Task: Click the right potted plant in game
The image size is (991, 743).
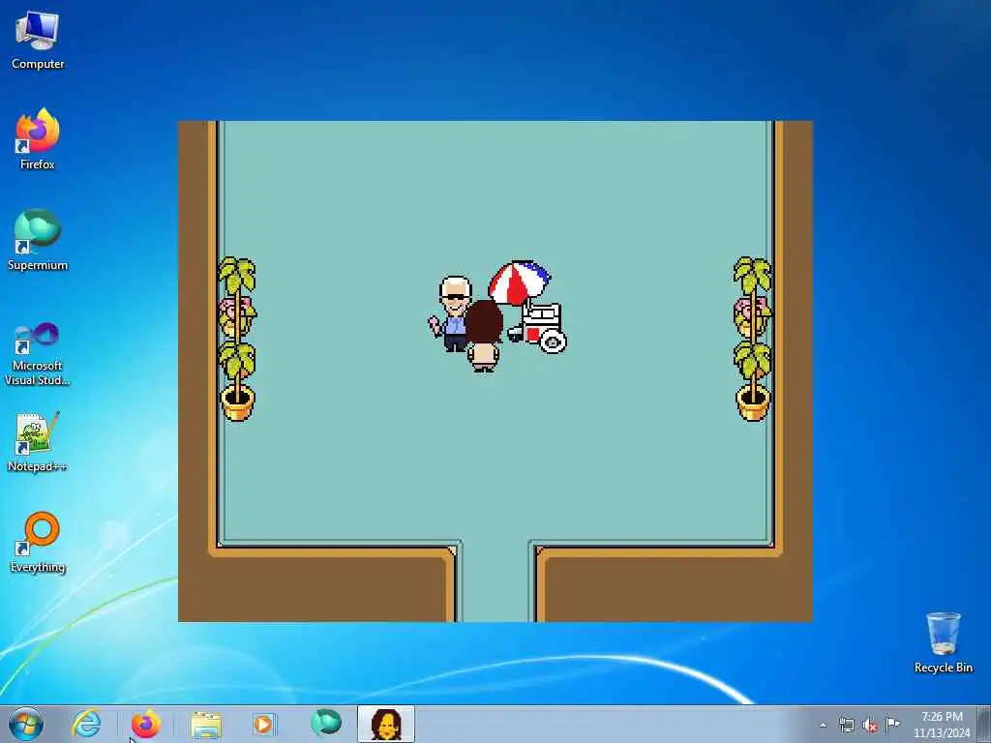Action: tap(753, 338)
